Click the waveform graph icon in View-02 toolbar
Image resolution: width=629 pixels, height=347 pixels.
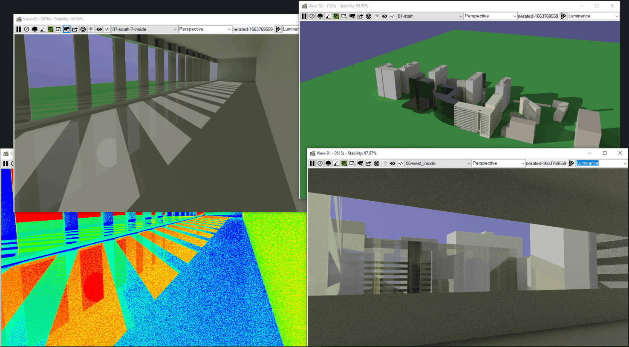pos(392,16)
